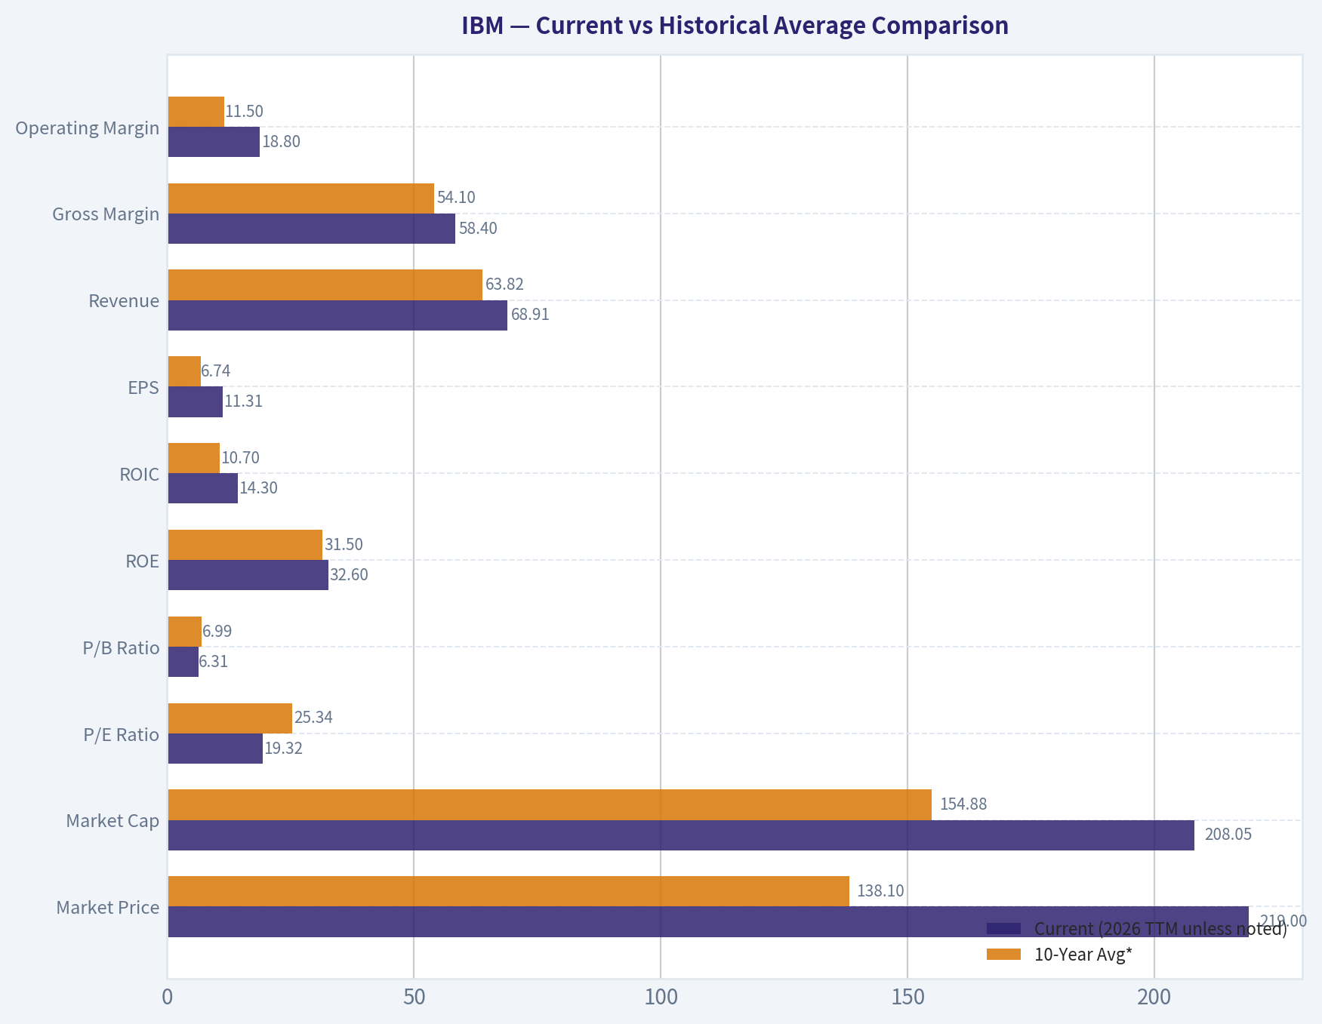Viewport: 1322px width, 1024px height.
Task: Click the value label '6.31'
Action: (214, 662)
